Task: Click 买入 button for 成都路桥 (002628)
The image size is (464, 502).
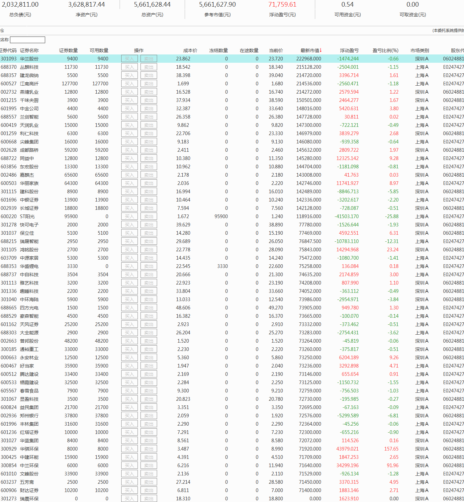Action: point(130,150)
